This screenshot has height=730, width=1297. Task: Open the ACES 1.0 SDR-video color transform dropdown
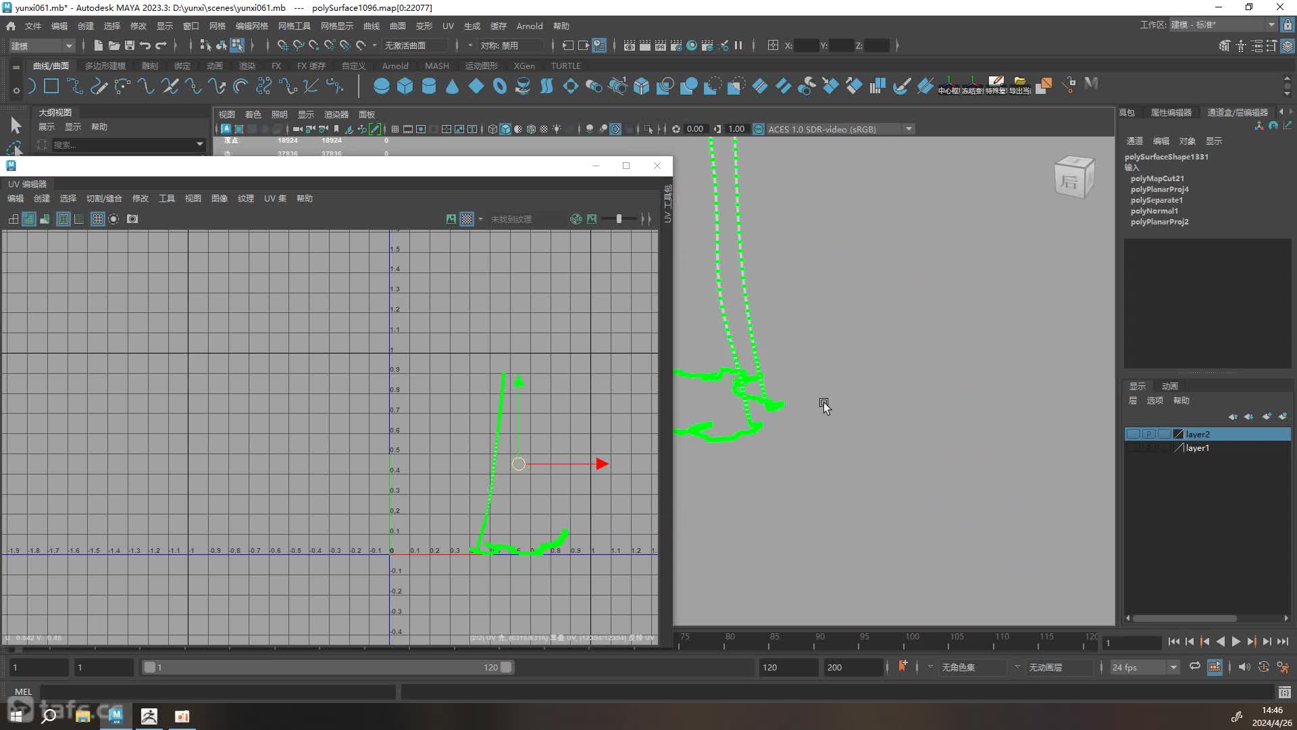pyautogui.click(x=840, y=129)
